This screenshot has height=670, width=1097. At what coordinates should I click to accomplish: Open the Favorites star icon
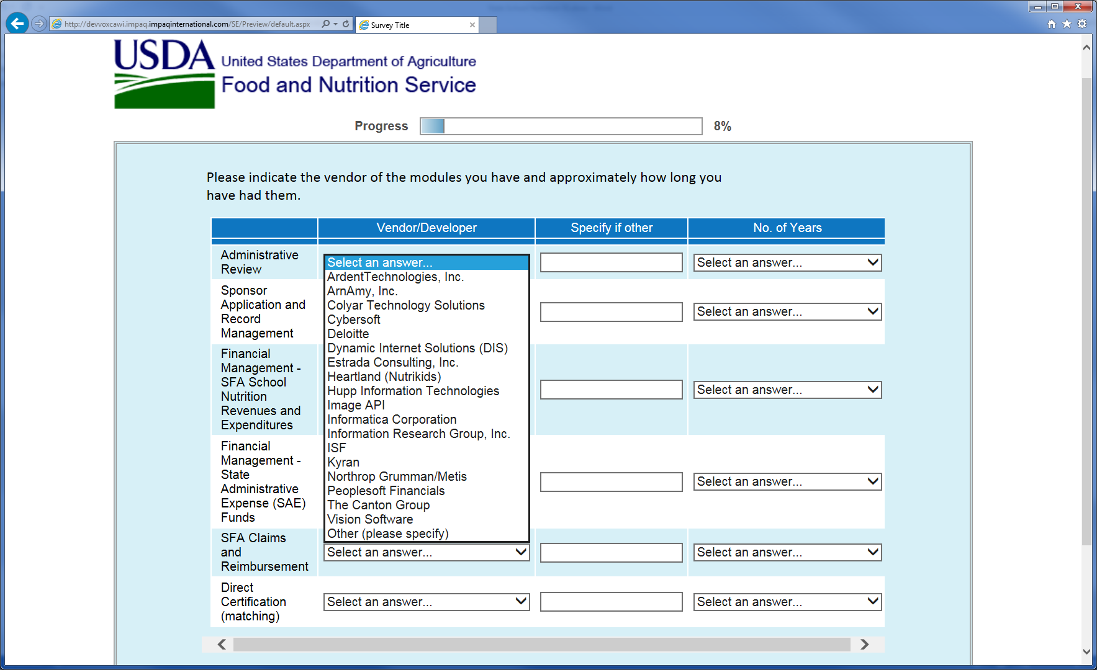pyautogui.click(x=1067, y=24)
